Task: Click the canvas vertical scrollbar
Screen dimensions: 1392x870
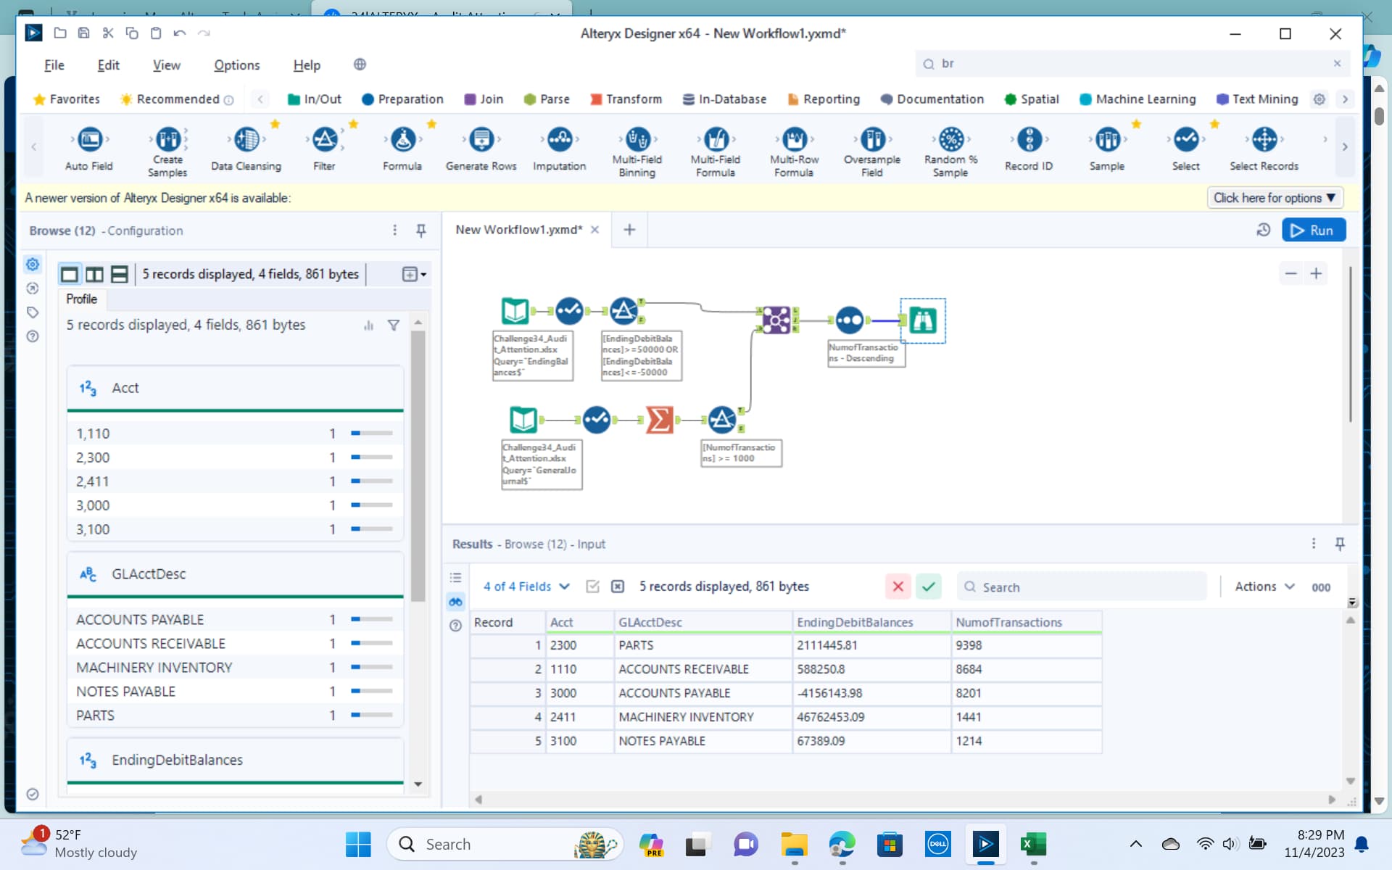Action: 1350,344
